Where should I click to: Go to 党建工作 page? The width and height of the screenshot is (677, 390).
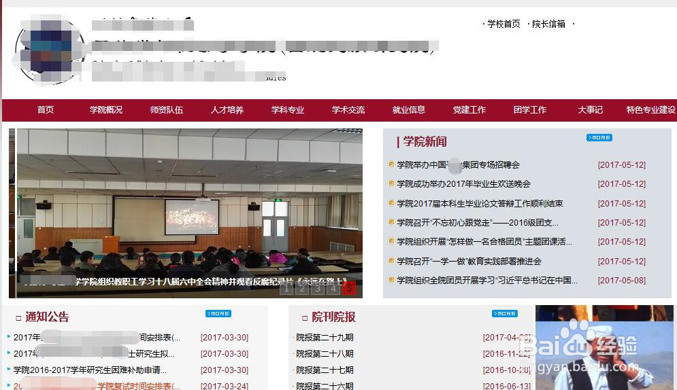(x=469, y=110)
